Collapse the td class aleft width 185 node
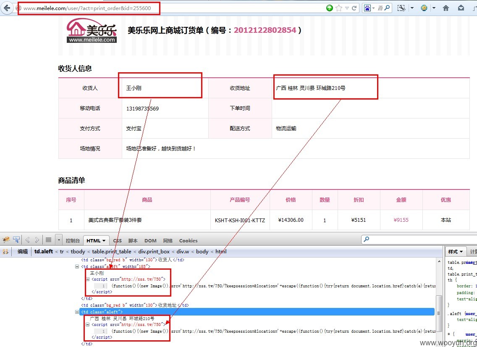Image resolution: width=477 pixels, height=347 pixels. [x=77, y=266]
